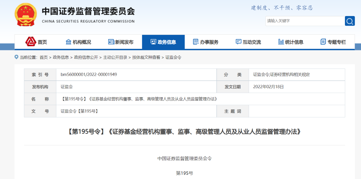Click the 主题词 label cell
Screen dimensions: 361x179
(233, 111)
